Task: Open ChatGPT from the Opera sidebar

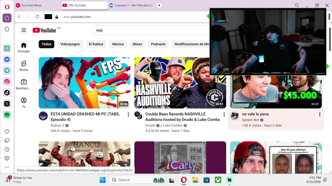Action: [x=7, y=48]
